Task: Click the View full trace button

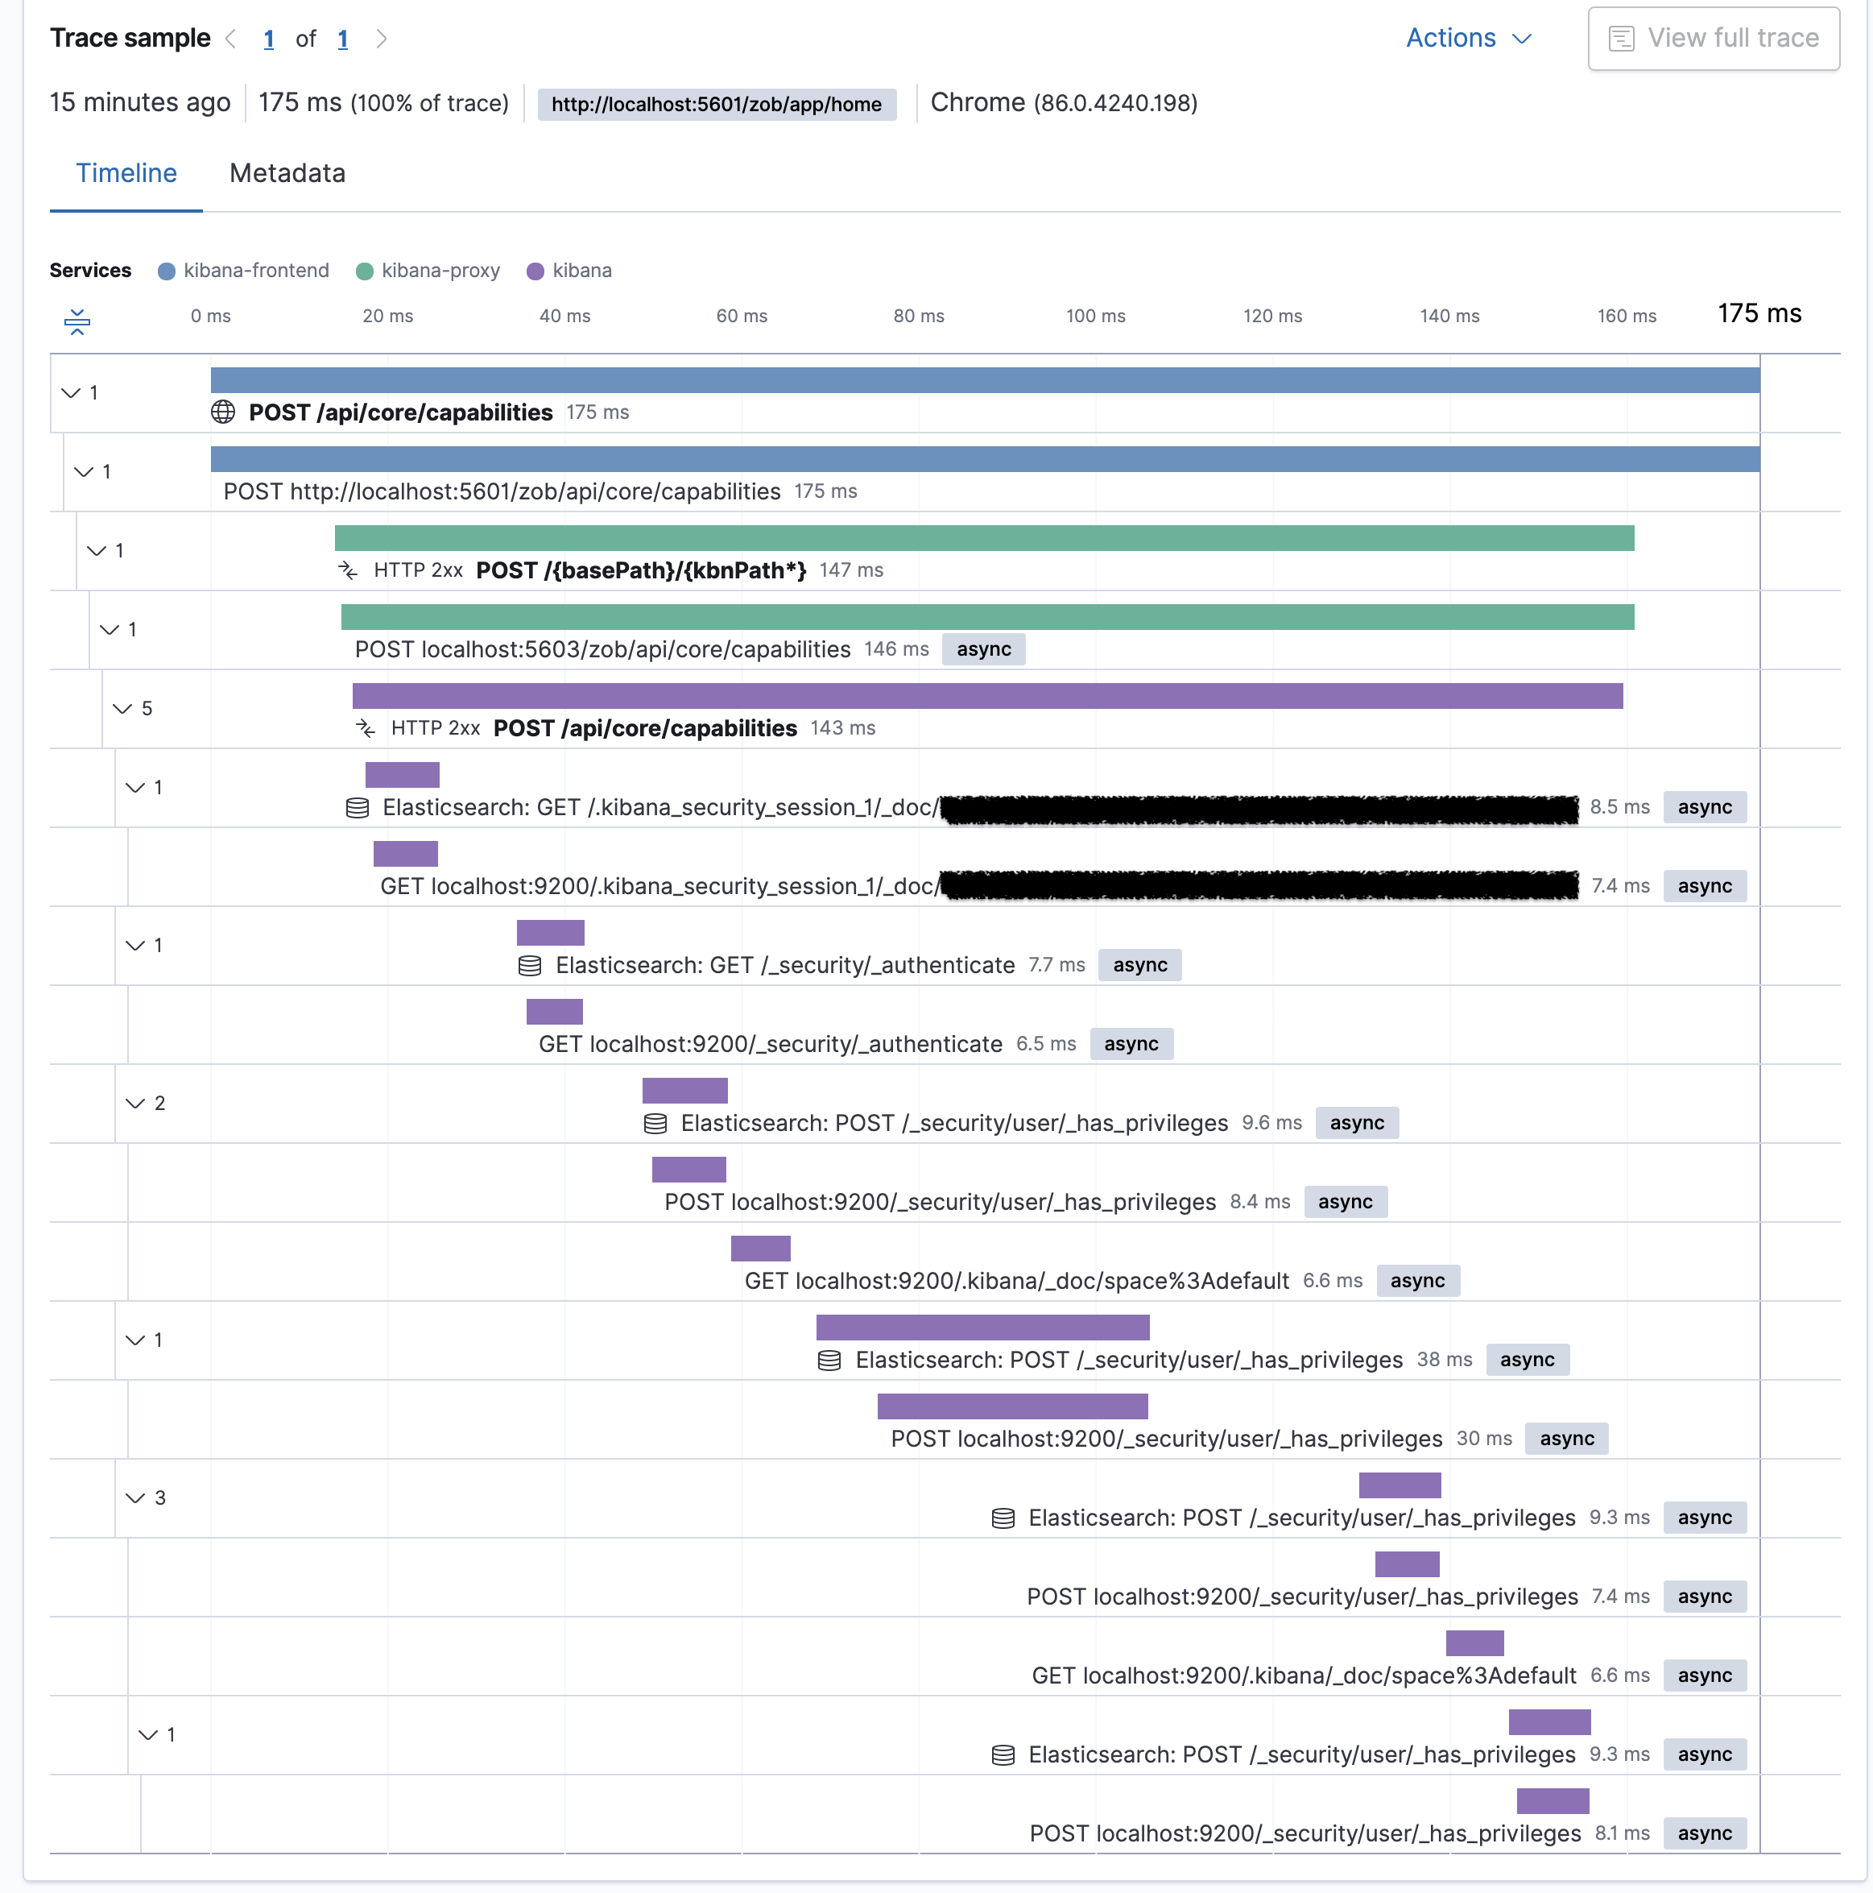Action: point(1714,38)
